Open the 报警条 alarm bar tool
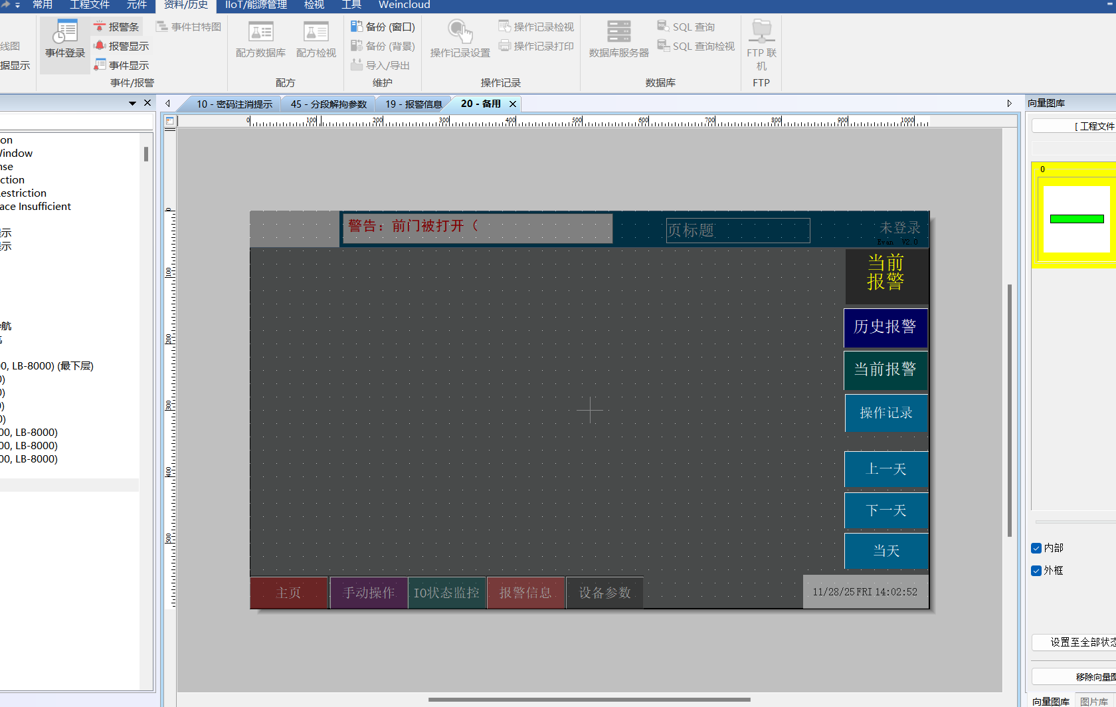This screenshot has height=707, width=1116. point(117,27)
